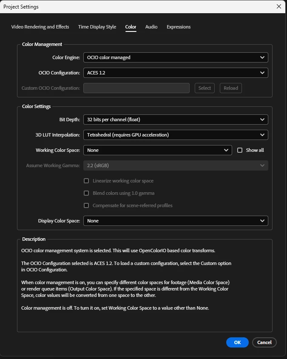This screenshot has height=359, width=287.
Task: Click the Color Management group heading
Action: (x=42, y=44)
